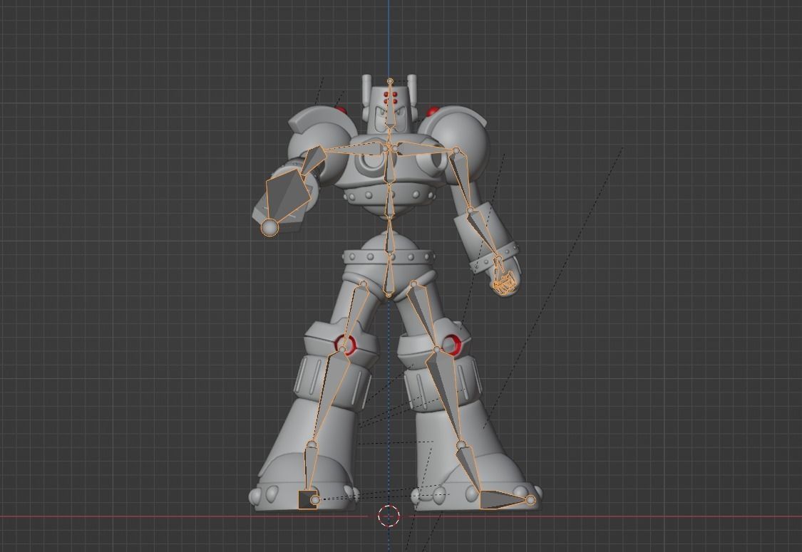
Task: Click the red knee joint on viewer's left leg
Action: click(345, 345)
